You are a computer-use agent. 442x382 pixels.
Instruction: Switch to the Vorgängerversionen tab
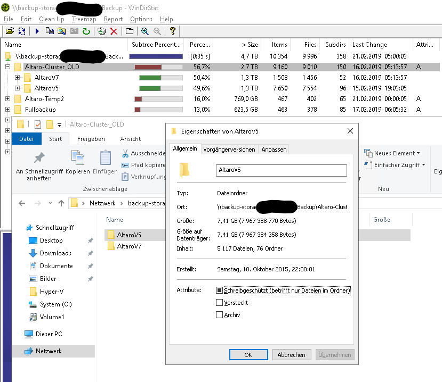(229, 150)
